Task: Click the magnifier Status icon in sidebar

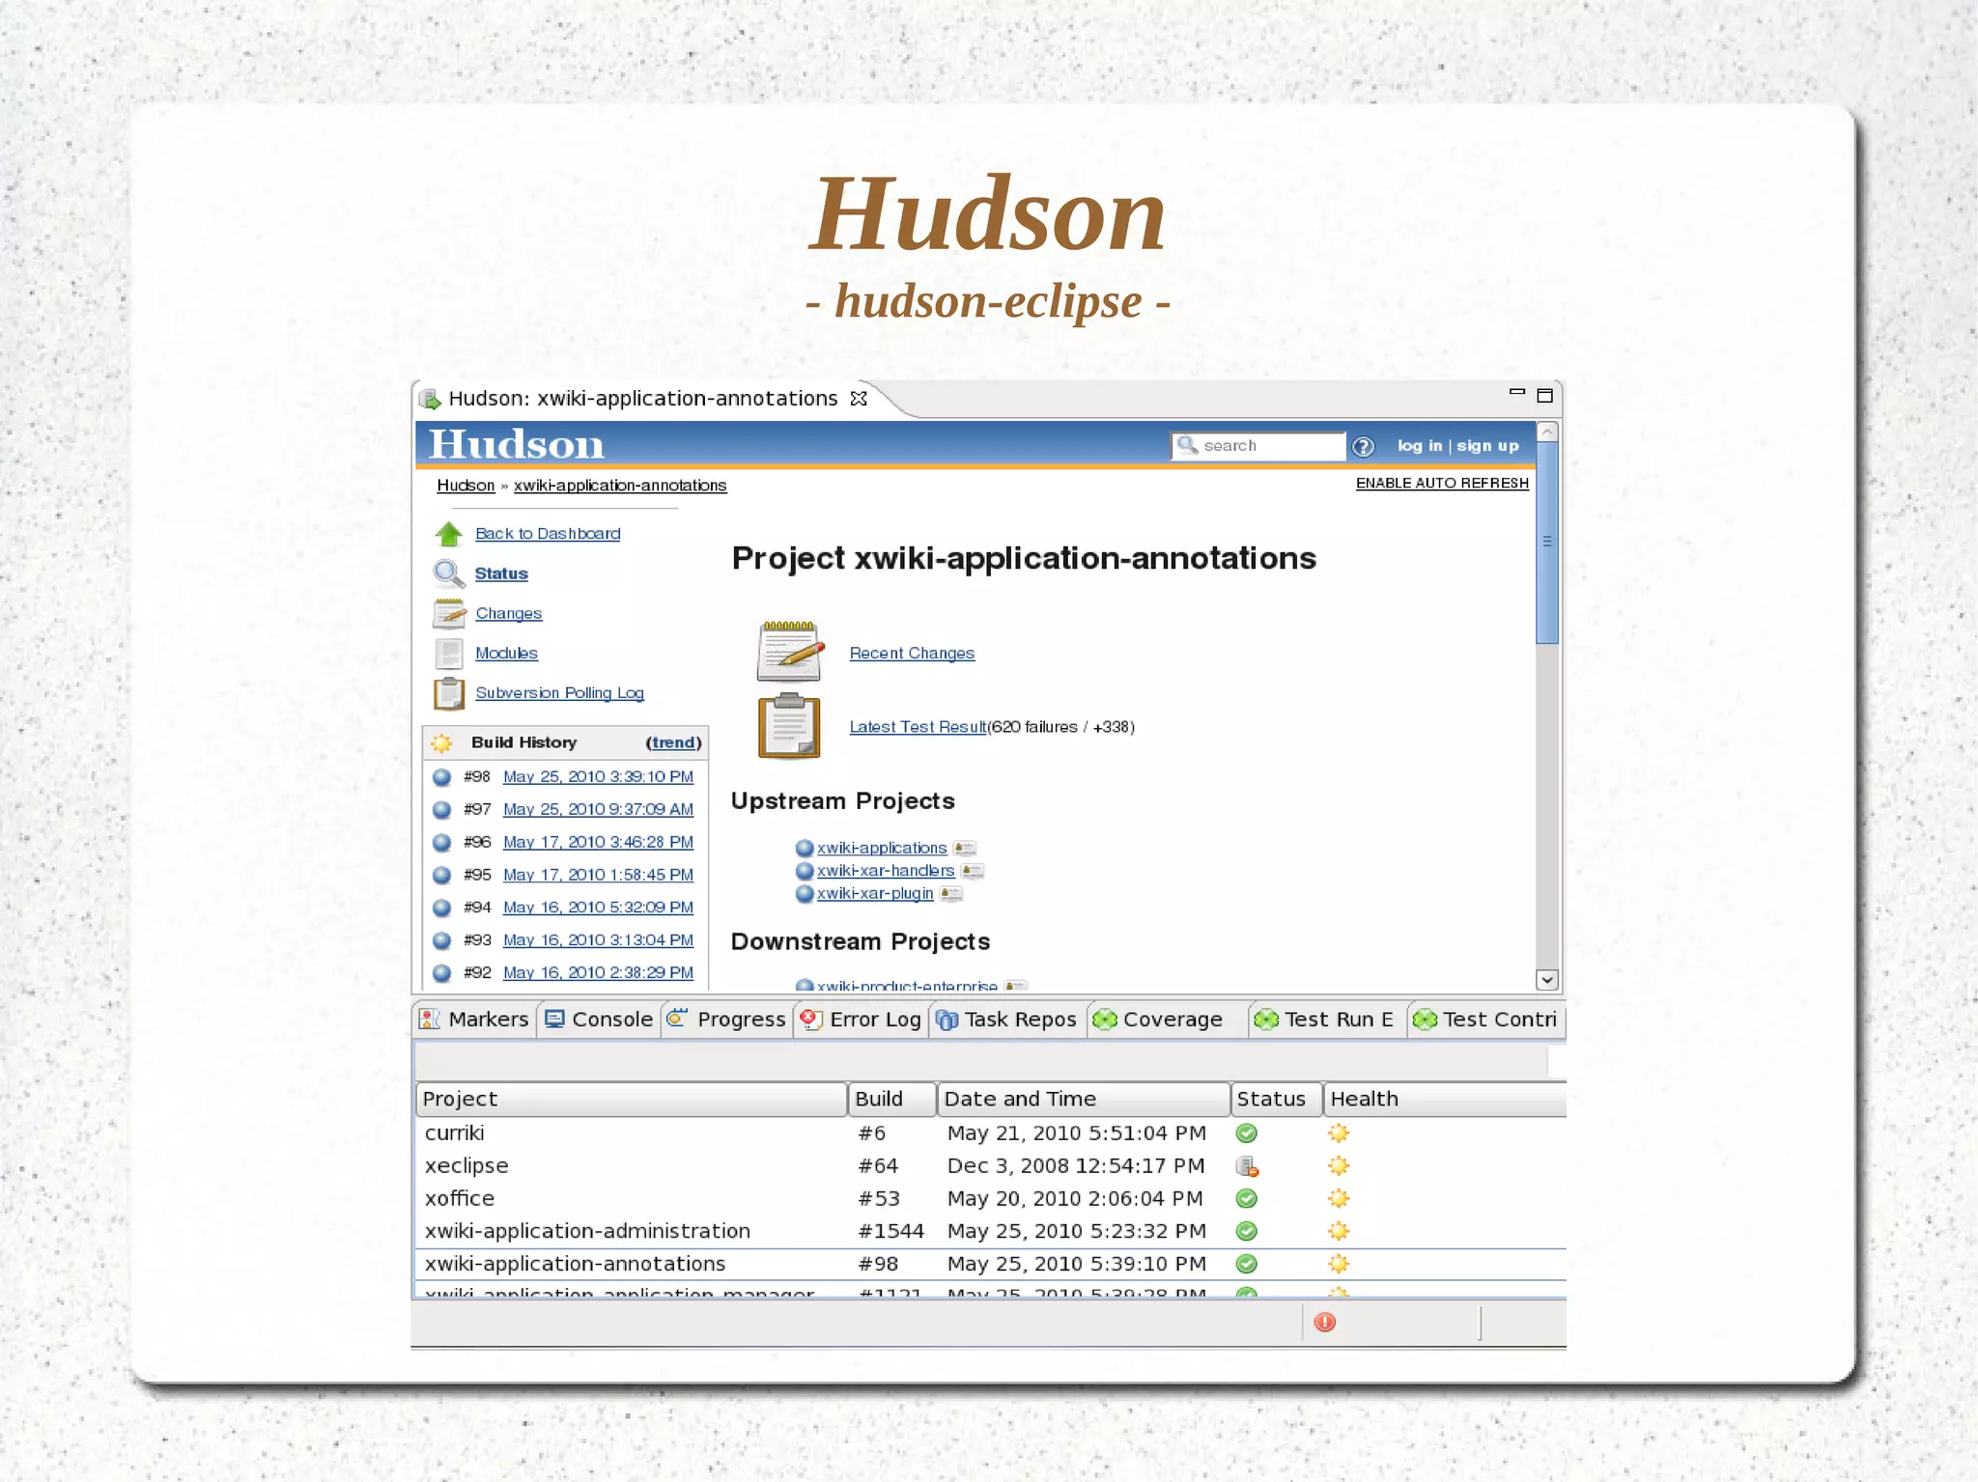Action: point(448,573)
